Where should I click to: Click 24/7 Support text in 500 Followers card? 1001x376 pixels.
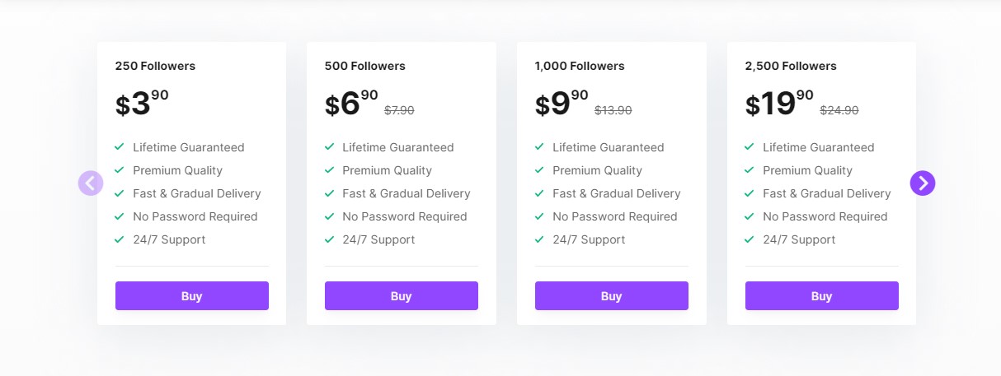tap(378, 239)
